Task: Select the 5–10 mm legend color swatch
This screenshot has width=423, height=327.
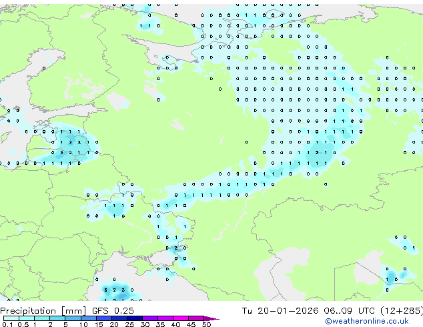Action: pos(73,318)
